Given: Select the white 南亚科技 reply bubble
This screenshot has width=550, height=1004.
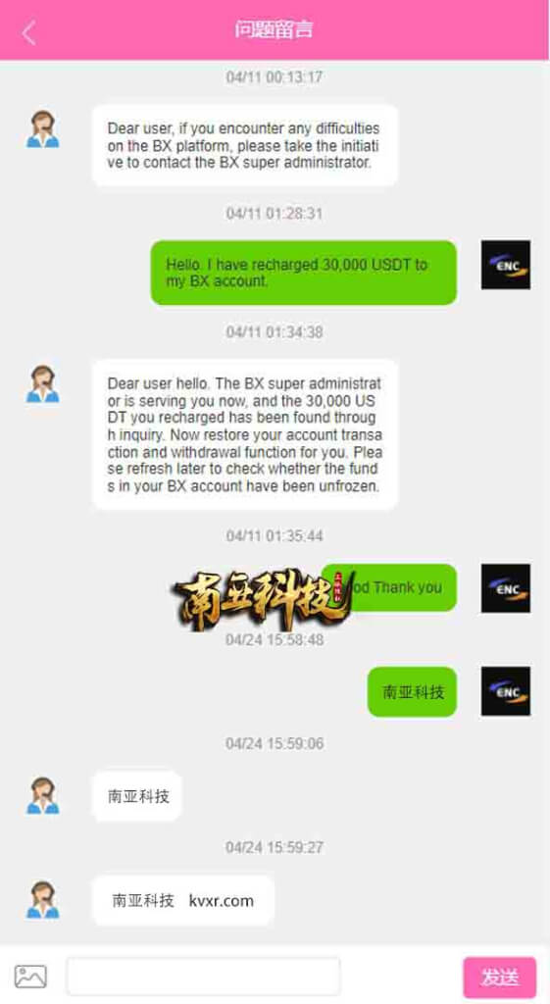Looking at the screenshot, I should (137, 796).
